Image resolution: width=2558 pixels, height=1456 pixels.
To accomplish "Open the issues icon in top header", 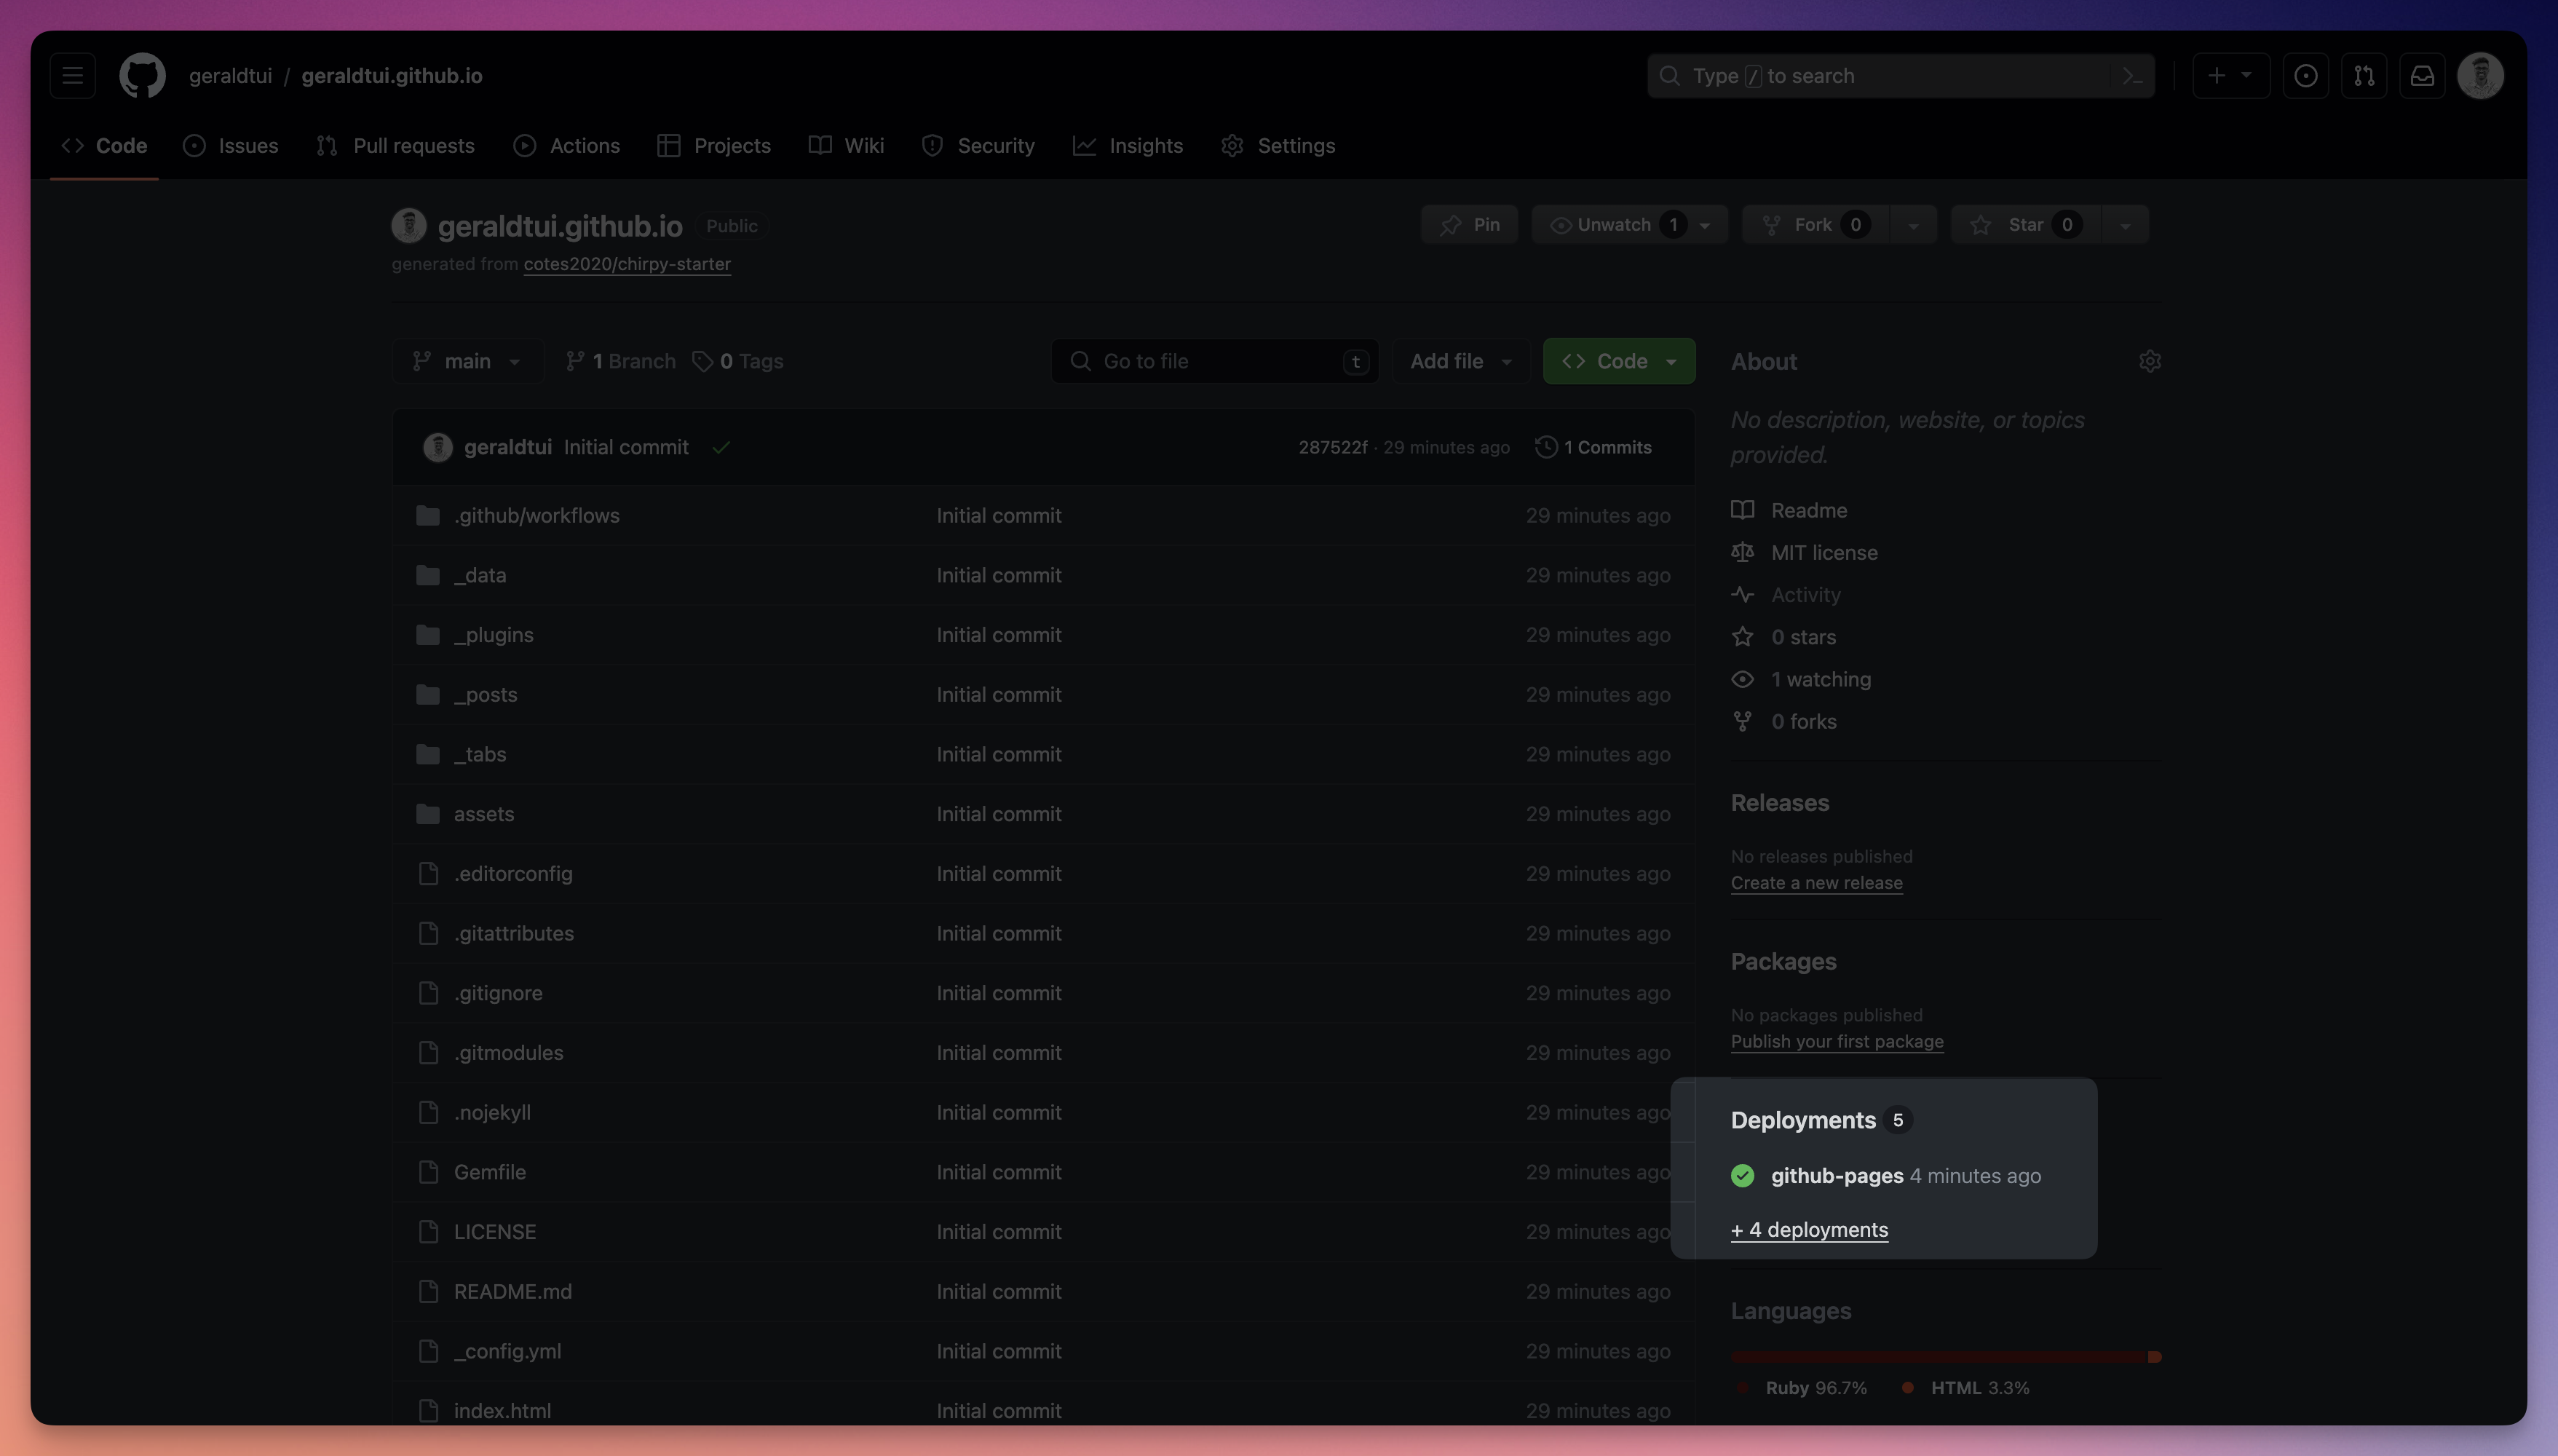I will tap(2305, 76).
